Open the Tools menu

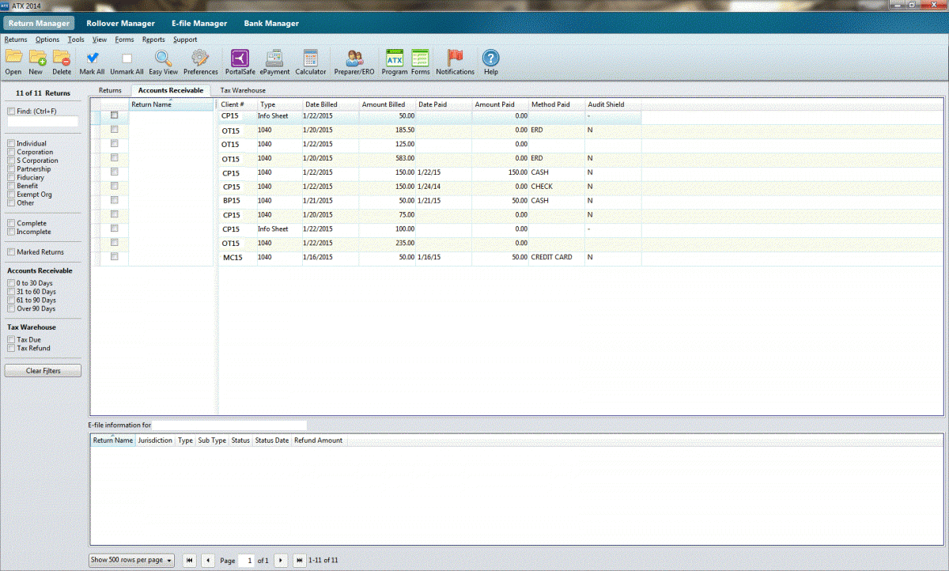pos(76,40)
